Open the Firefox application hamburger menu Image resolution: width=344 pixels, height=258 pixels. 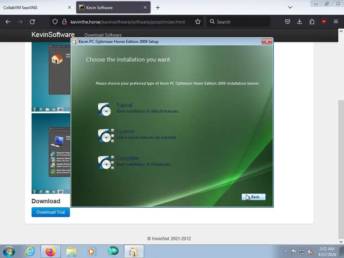coord(336,21)
